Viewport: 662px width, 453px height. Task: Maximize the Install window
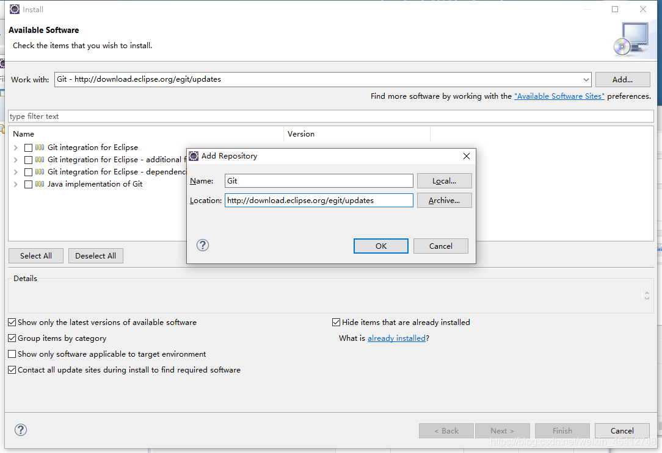point(615,9)
